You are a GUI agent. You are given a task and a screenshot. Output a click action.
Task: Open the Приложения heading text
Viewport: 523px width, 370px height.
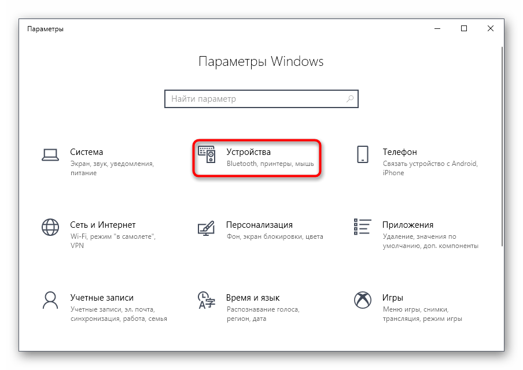tap(408, 225)
